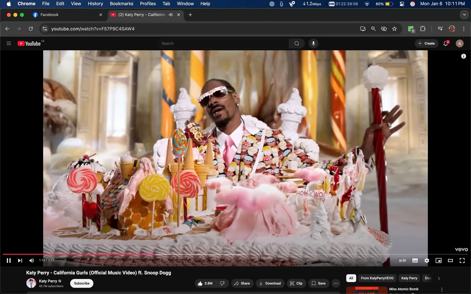Viewport: 471px width, 294px height.
Task: Subscribe to Katy Perry's channel
Action: (x=81, y=283)
